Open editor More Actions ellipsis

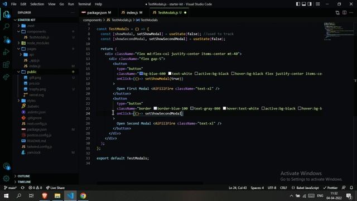coord(351,12)
